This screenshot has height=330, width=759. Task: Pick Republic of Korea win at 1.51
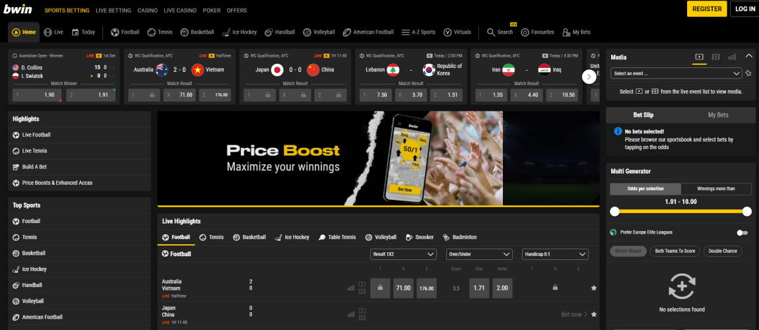pyautogui.click(x=447, y=95)
